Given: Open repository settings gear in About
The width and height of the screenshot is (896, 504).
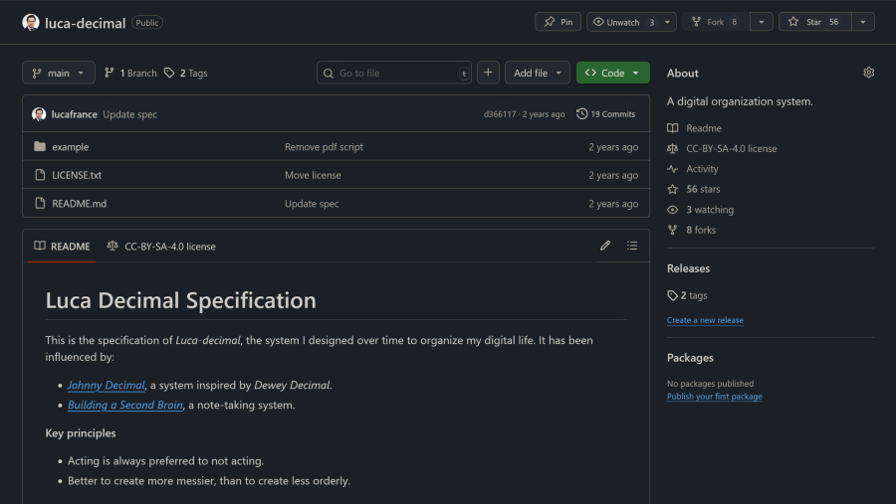Looking at the screenshot, I should (869, 73).
